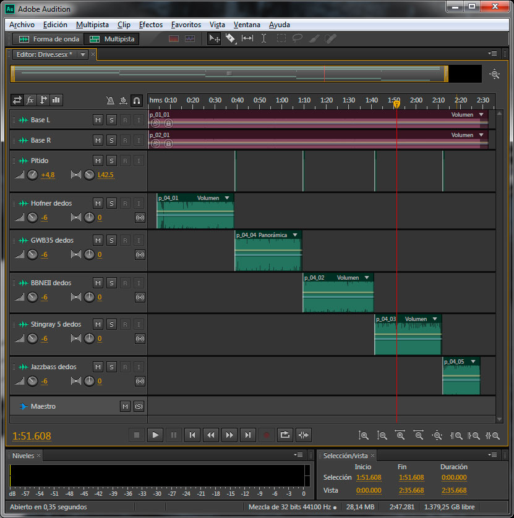This screenshot has width=514, height=518.
Task: Zoom out time icon
Action: tap(418, 435)
